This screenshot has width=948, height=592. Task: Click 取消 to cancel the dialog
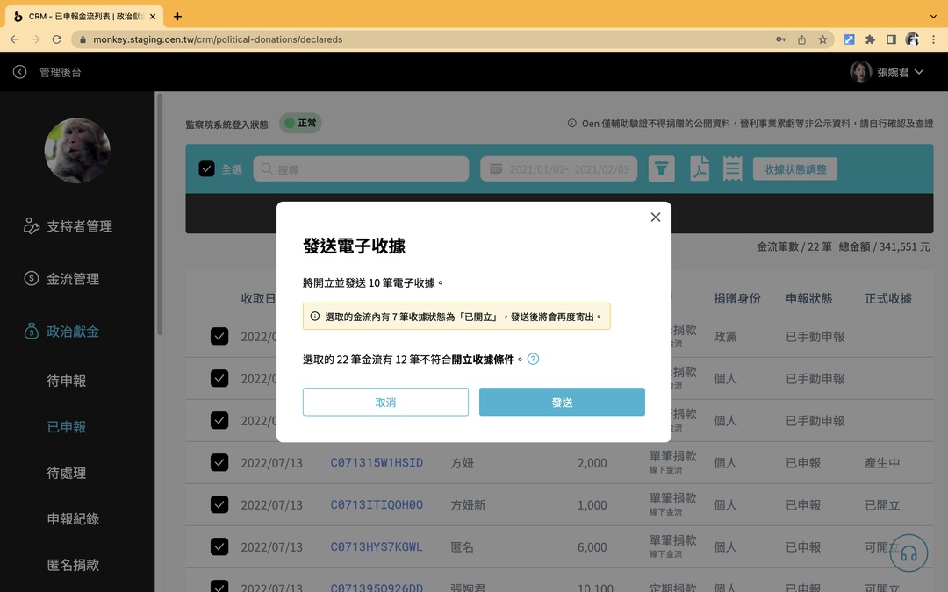click(385, 402)
